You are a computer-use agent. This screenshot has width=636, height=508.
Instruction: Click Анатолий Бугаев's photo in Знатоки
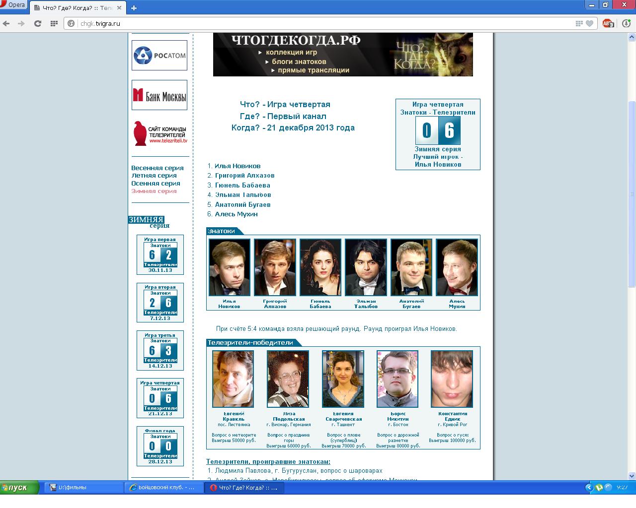[x=411, y=267]
